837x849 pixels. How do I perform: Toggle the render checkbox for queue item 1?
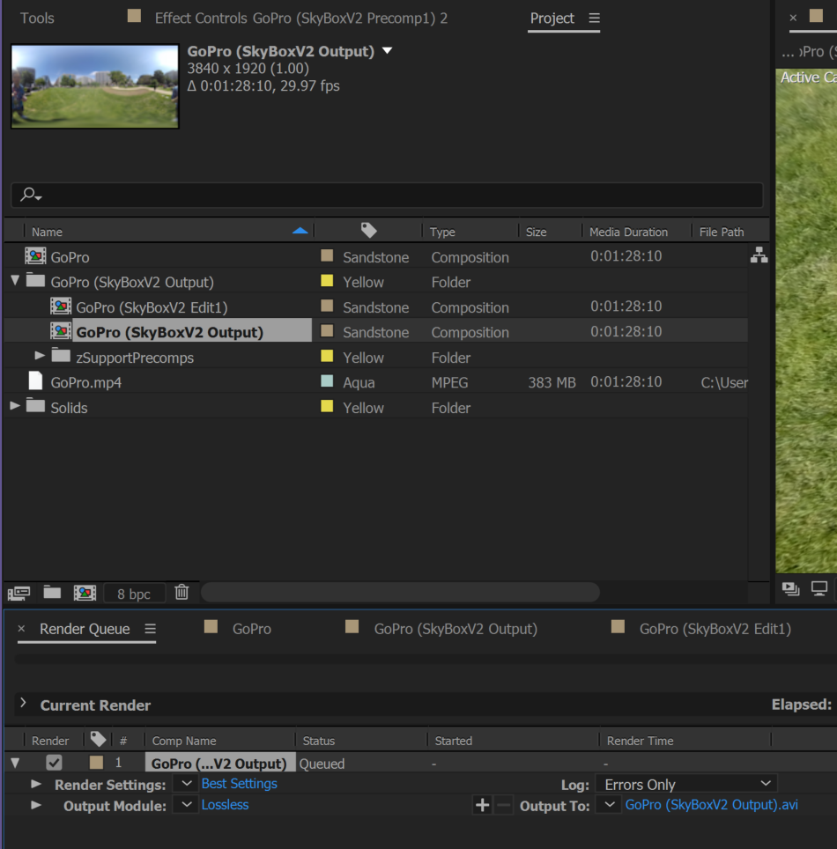54,763
